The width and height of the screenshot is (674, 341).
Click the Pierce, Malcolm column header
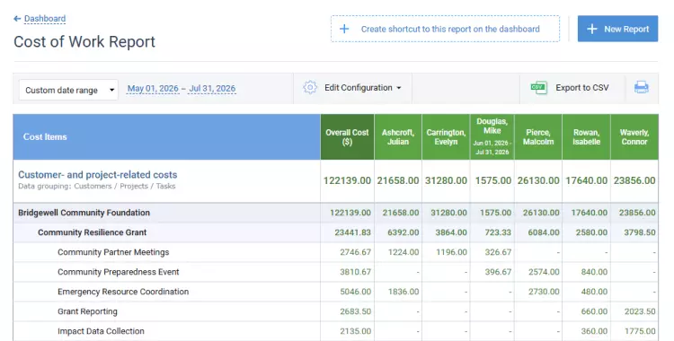coord(538,137)
